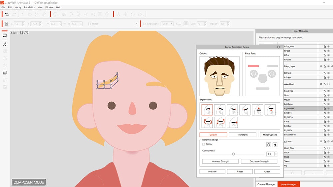Open the FaceEditor menu
The height and width of the screenshot is (187, 333).
click(29, 7)
